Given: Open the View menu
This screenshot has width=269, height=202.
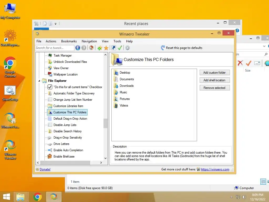Looking at the screenshot, I should click(x=105, y=41).
